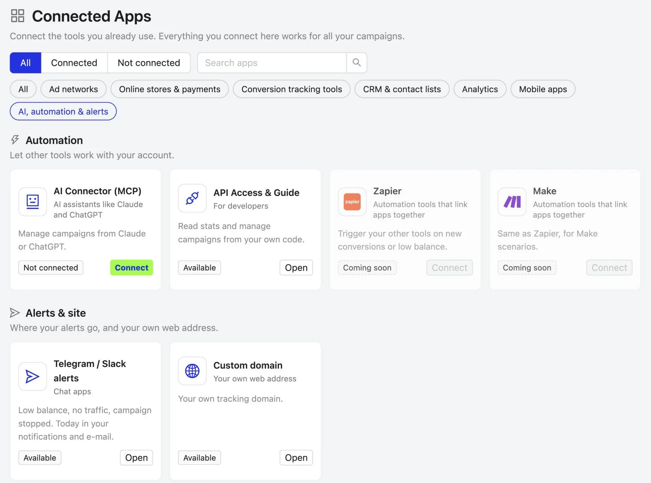Click Zapier's Coming soon badge
The image size is (651, 483).
click(x=367, y=267)
